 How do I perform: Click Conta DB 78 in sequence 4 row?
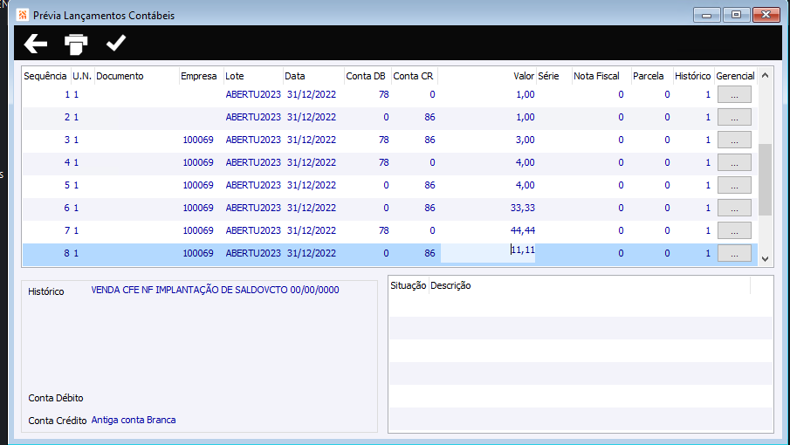(x=384, y=162)
